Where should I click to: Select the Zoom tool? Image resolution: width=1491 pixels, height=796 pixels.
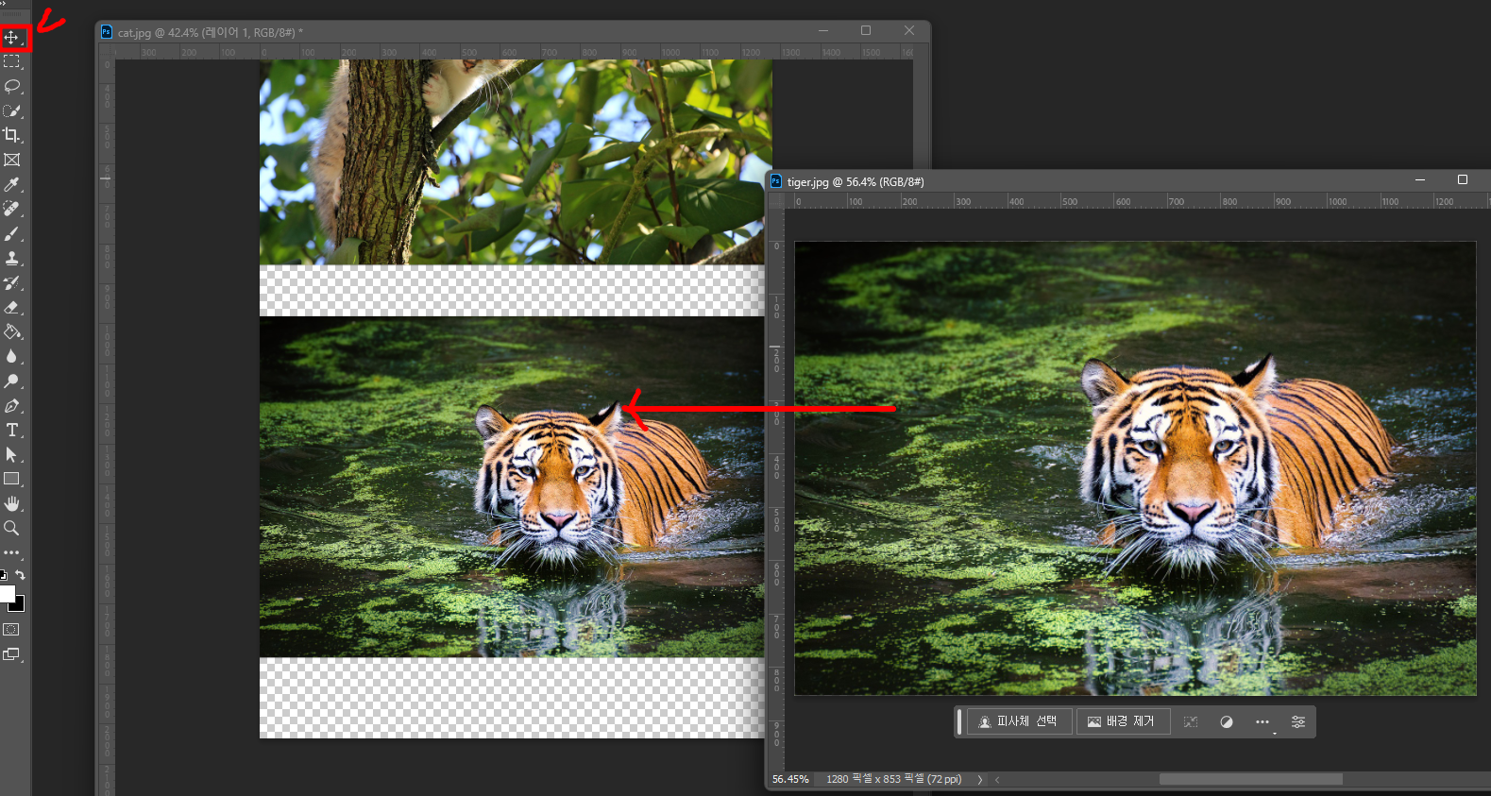click(12, 528)
